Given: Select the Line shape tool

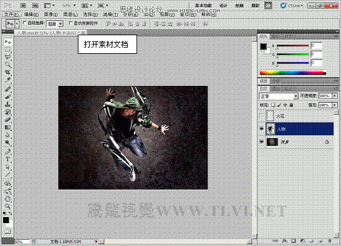Looking at the screenshot, I should click(8, 174).
